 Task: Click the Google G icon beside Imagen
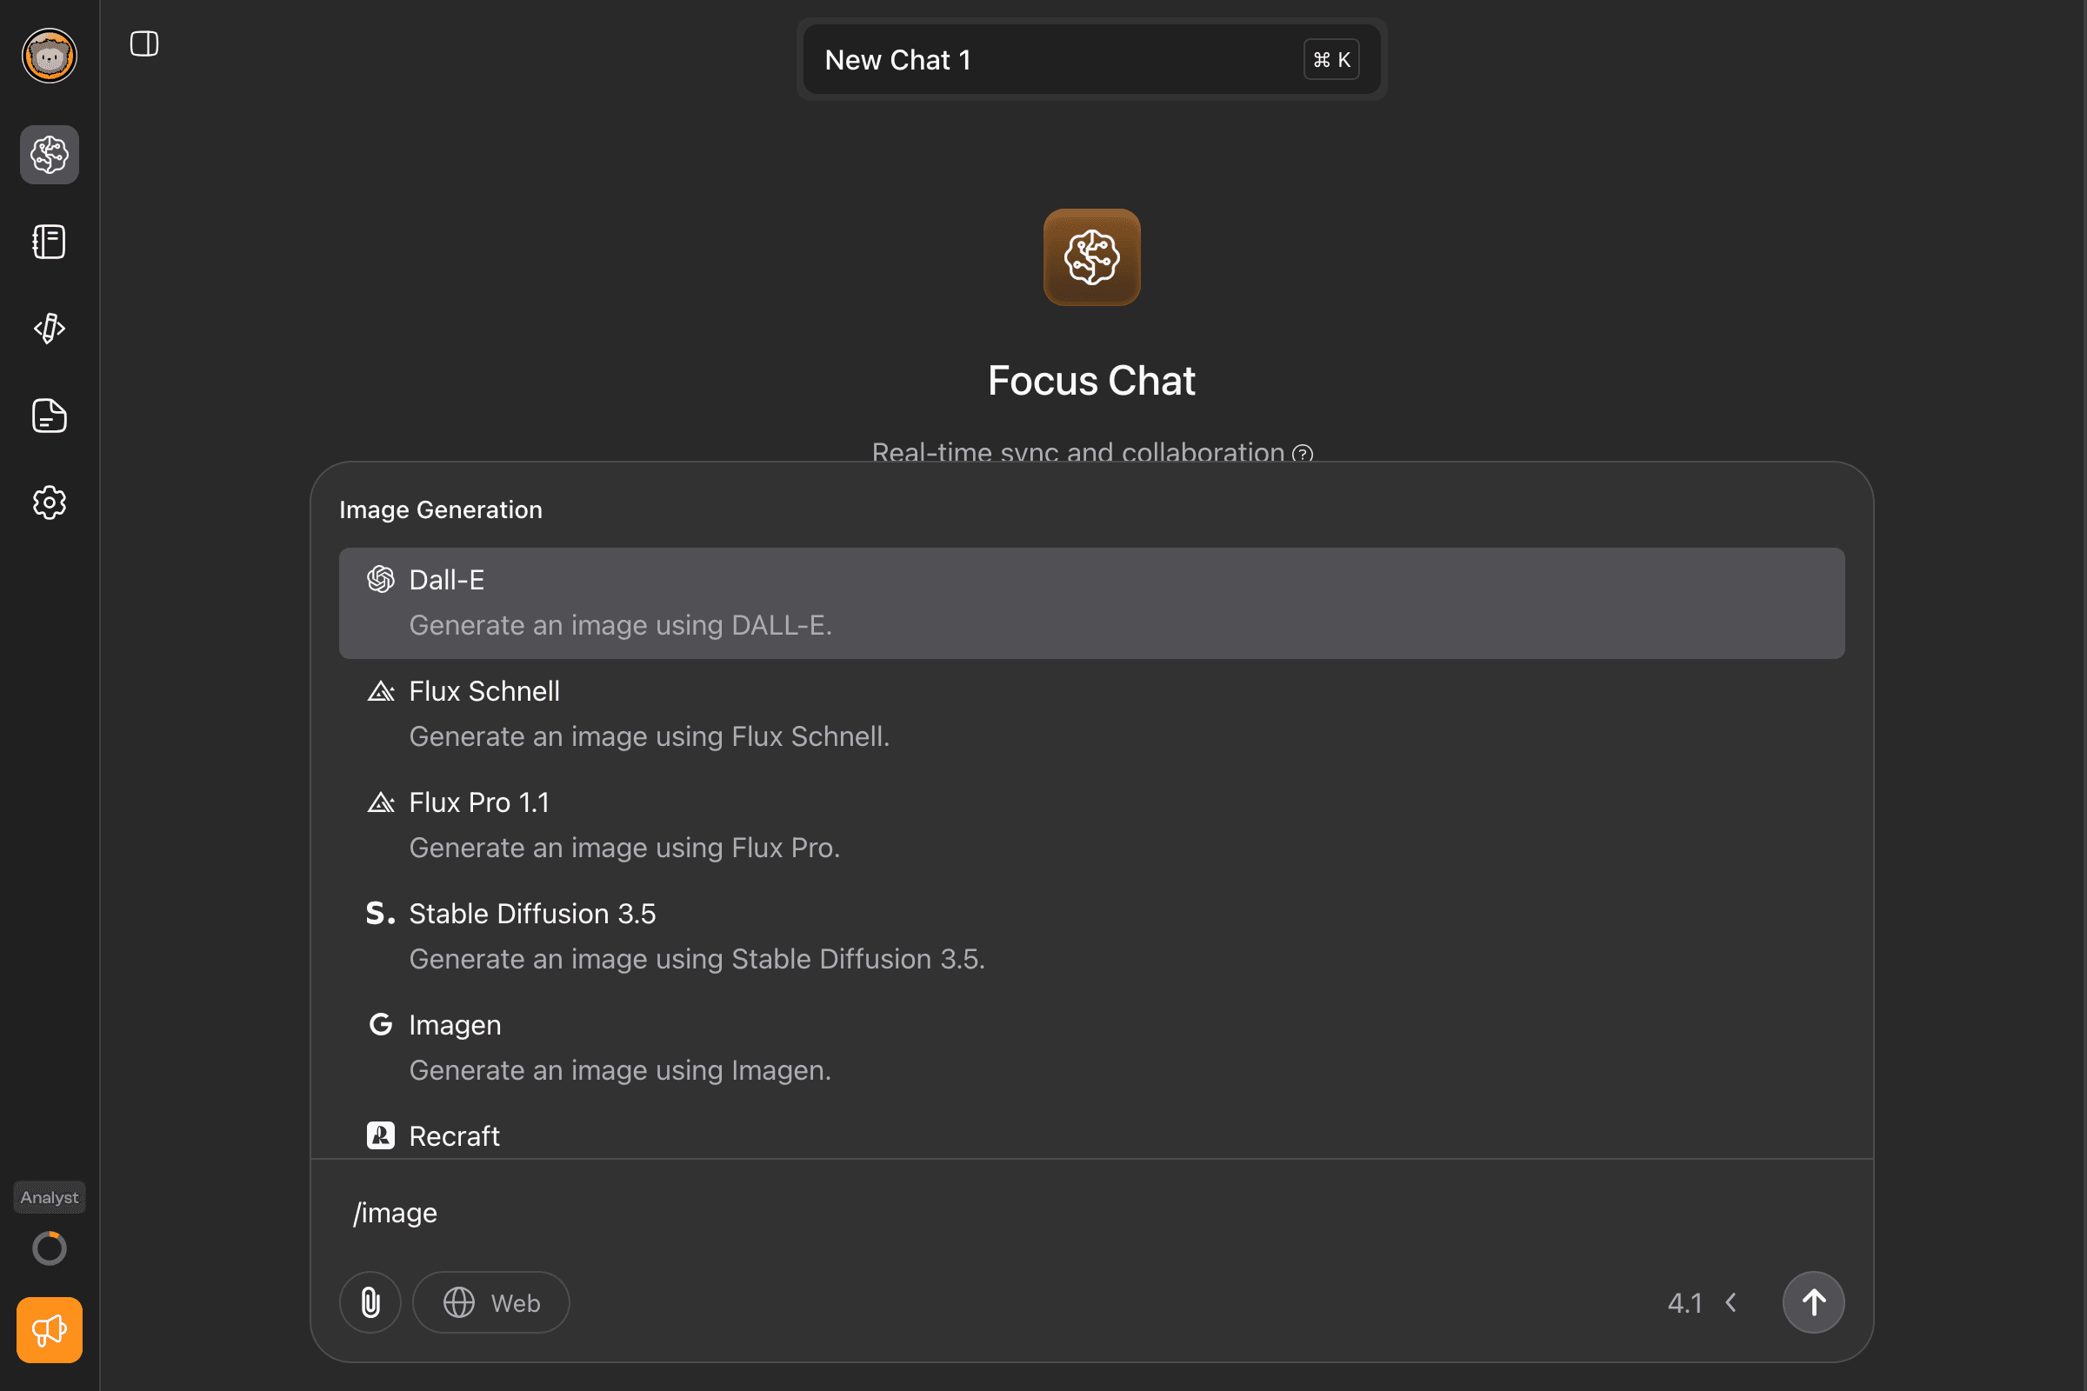coord(381,1025)
